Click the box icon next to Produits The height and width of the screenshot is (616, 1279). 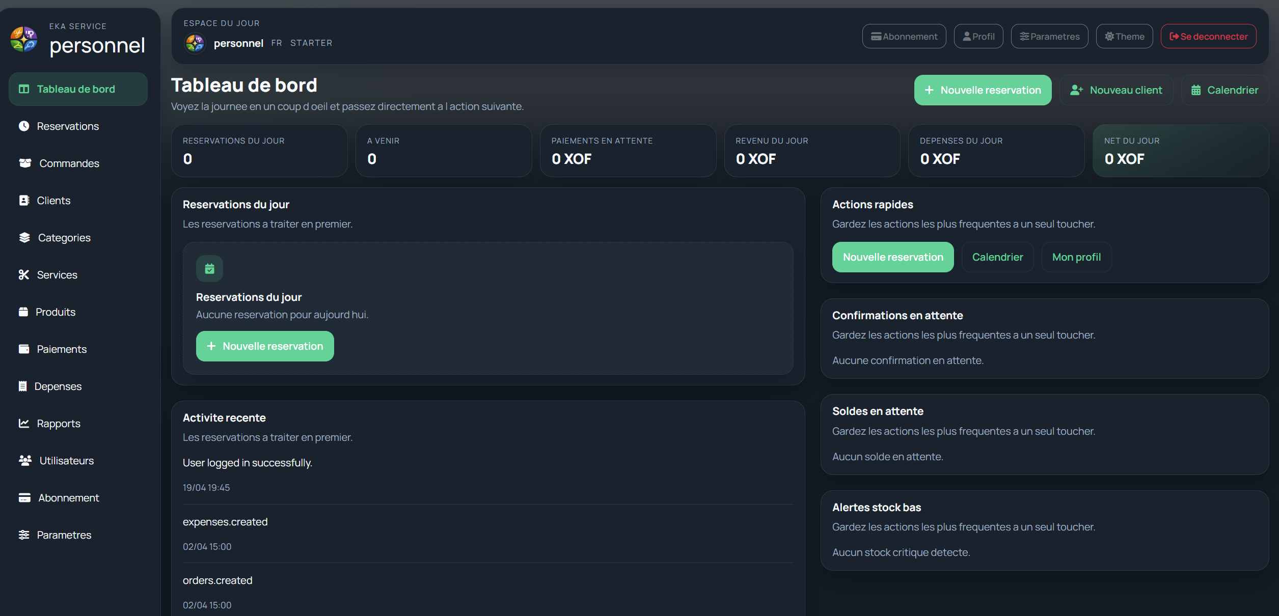point(23,312)
